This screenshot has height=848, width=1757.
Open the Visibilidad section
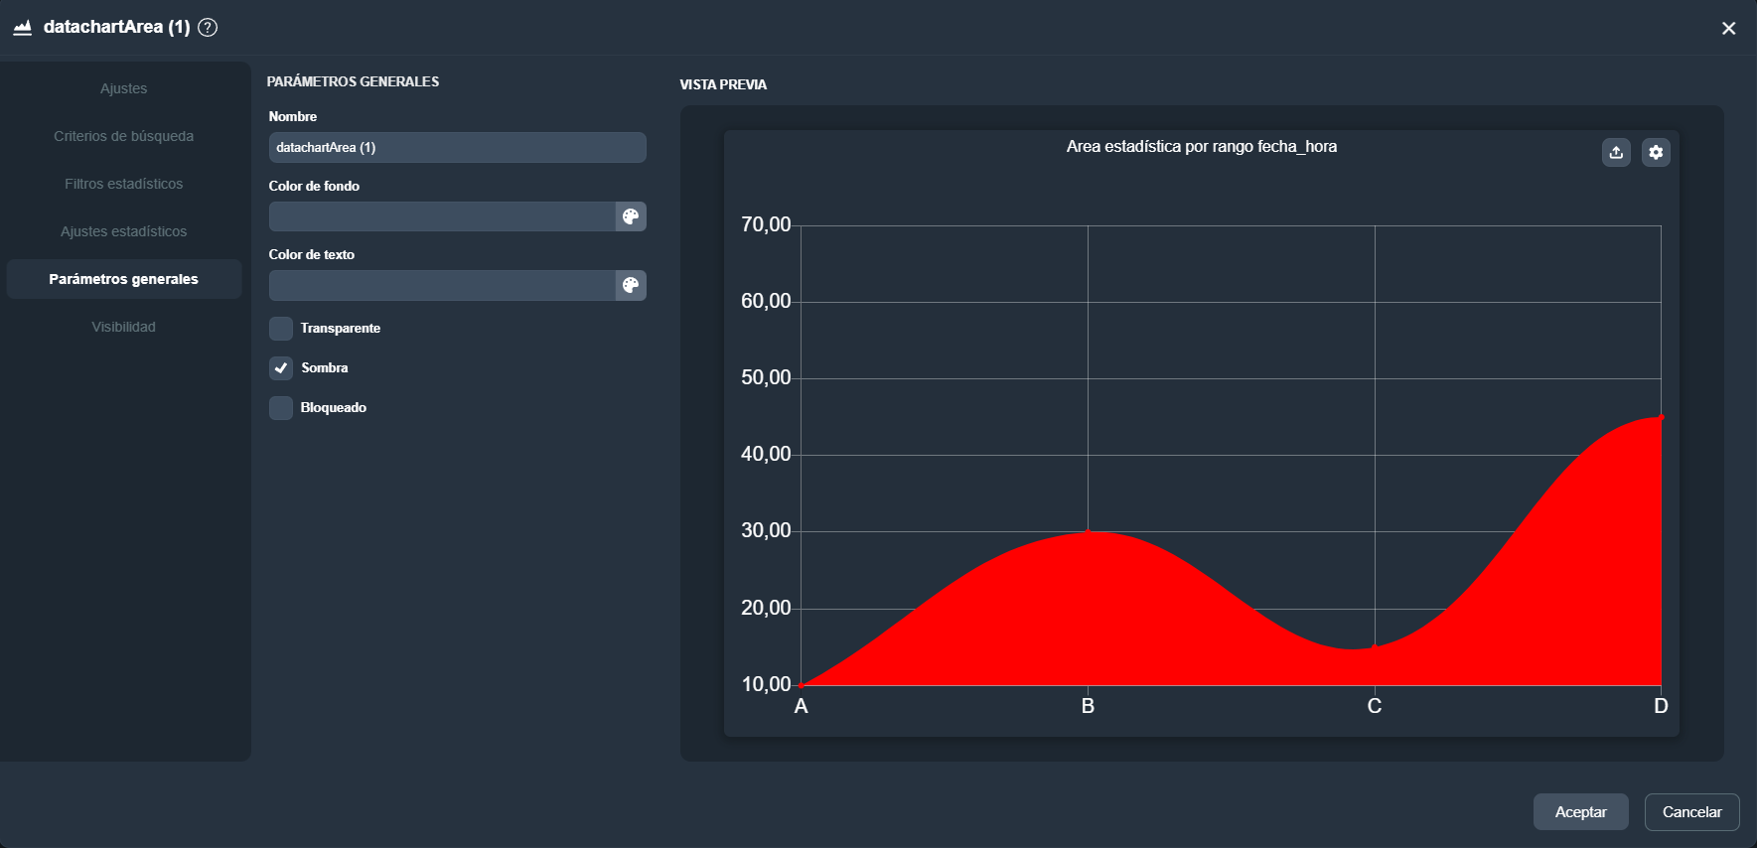click(123, 327)
